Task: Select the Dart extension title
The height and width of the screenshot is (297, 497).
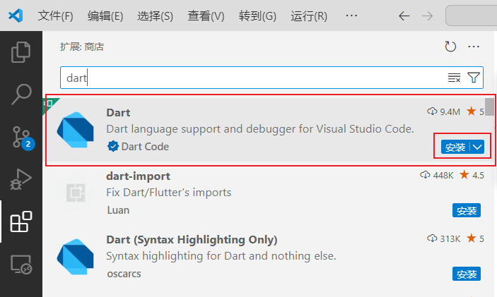Action: 118,113
